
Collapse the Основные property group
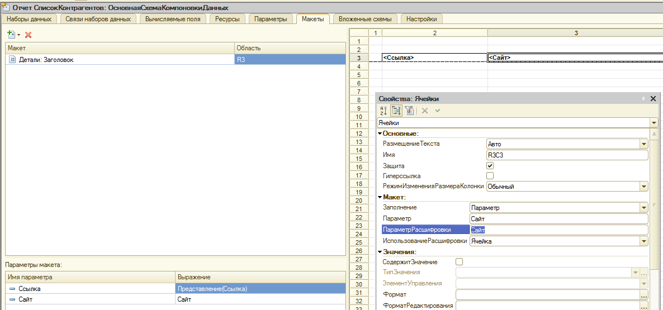point(380,134)
